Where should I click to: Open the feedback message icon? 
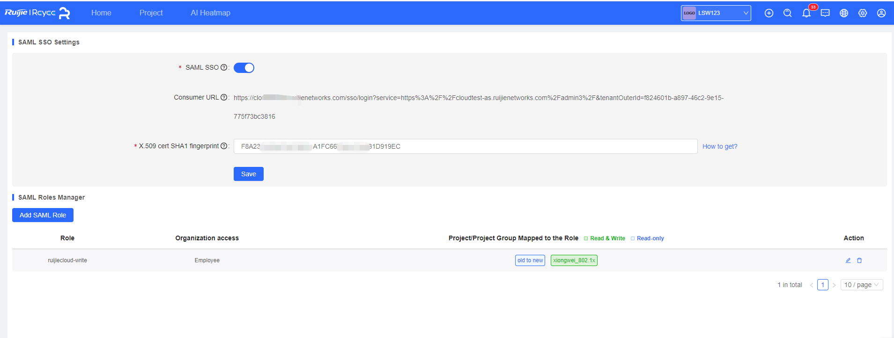(825, 13)
